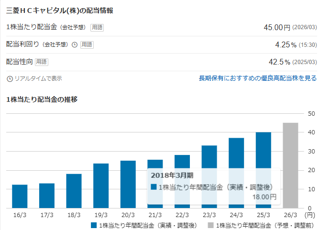The image size is (320, 230).
Task: Click the (2025/03) date label
Action: coord(305,62)
